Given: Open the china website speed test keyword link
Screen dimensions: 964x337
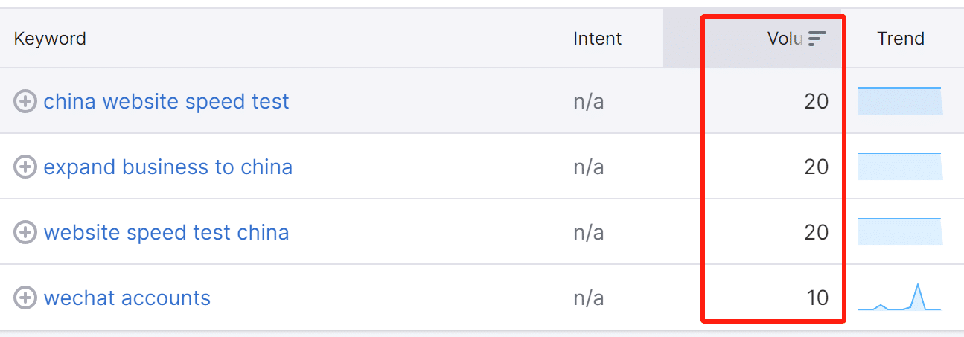Looking at the screenshot, I should [166, 101].
